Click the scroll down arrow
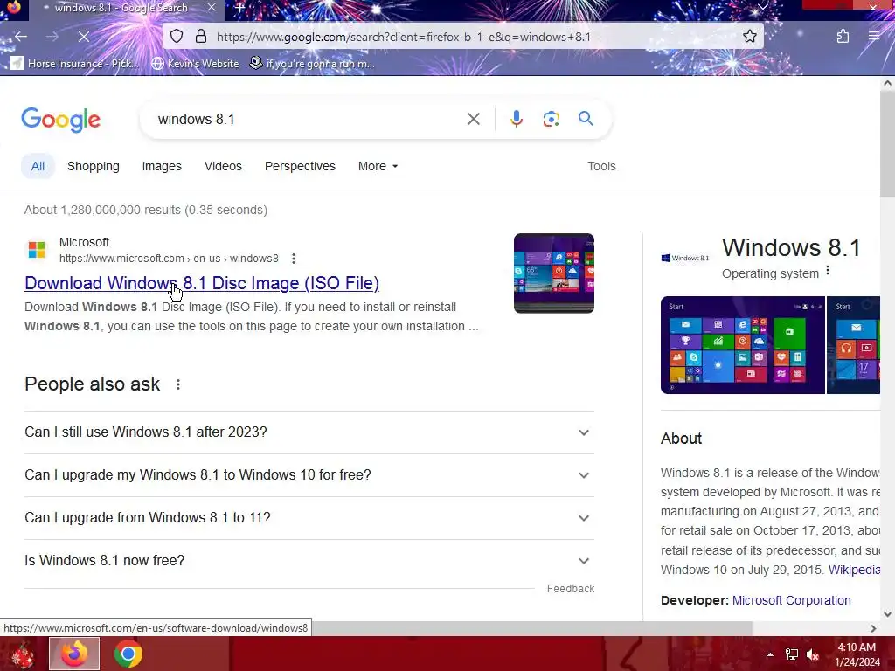This screenshot has width=895, height=671. pos(888,614)
